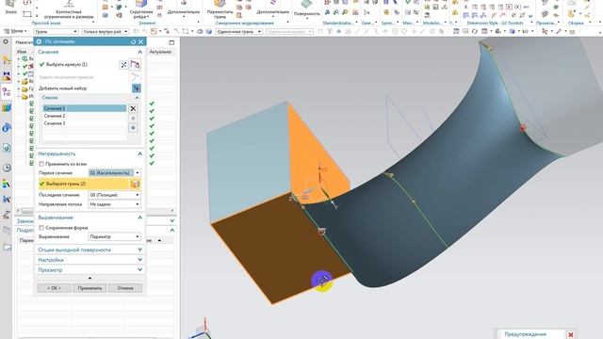Click the Поверхность ribbon tool
Image resolution: width=603 pixels, height=339 pixels.
coord(306,8)
